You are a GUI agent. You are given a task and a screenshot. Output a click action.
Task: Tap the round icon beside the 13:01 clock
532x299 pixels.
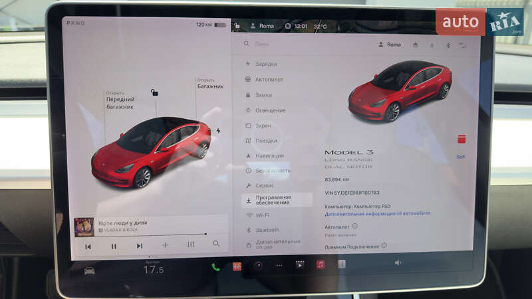pyautogui.click(x=288, y=26)
